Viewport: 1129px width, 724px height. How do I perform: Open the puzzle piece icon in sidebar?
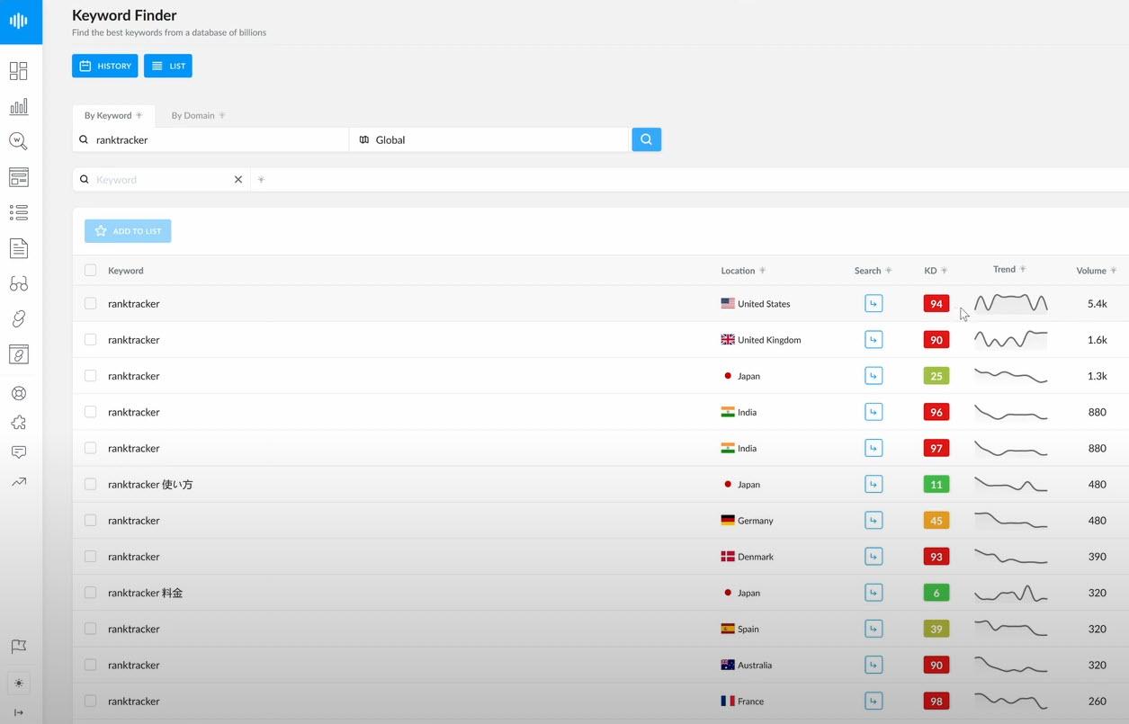(x=19, y=423)
